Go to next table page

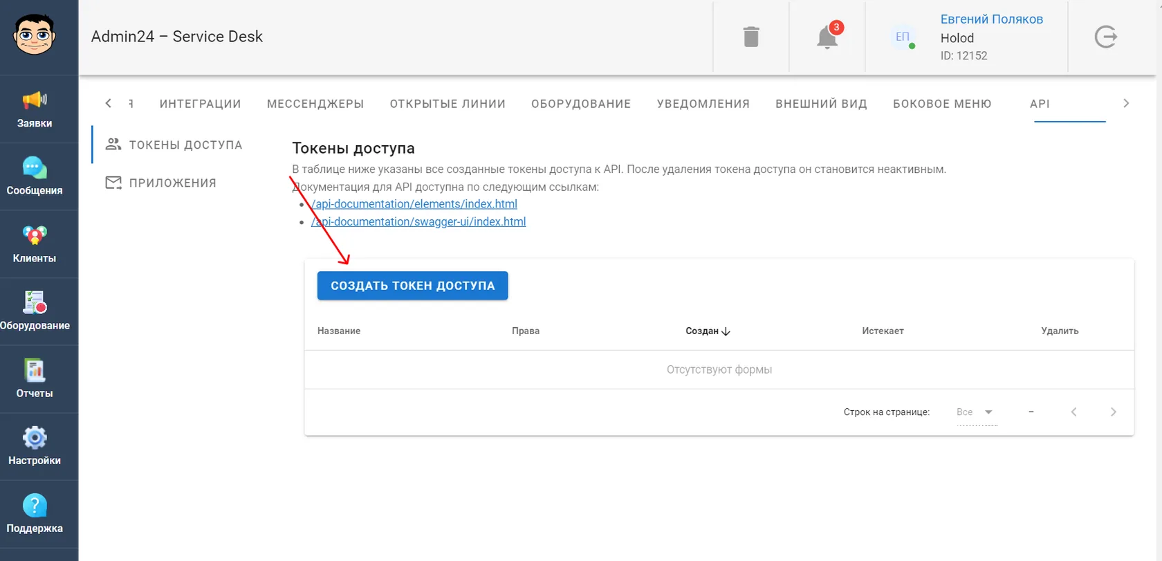tap(1113, 412)
